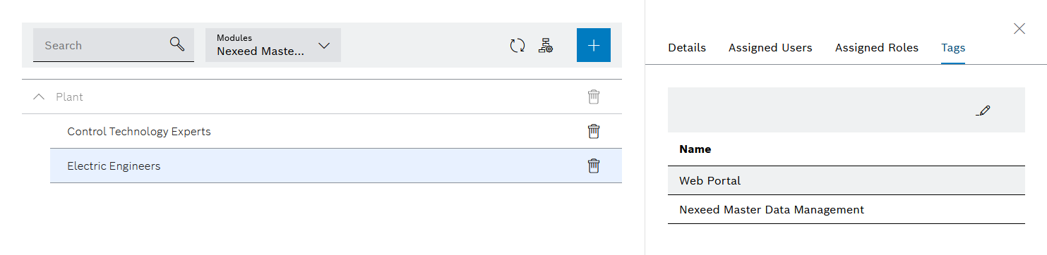Viewport: 1047px width, 255px height.
Task: Open the Assigned Roles tab
Action: tap(877, 48)
